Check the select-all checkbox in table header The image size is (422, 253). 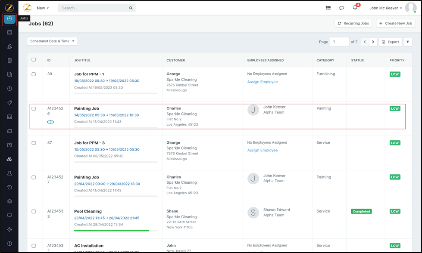[34, 60]
